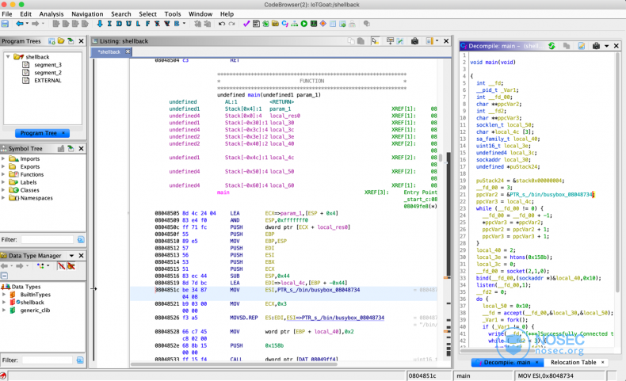Click the green run script icon
Image resolution: width=626 pixels, height=381 pixels.
coord(303,24)
